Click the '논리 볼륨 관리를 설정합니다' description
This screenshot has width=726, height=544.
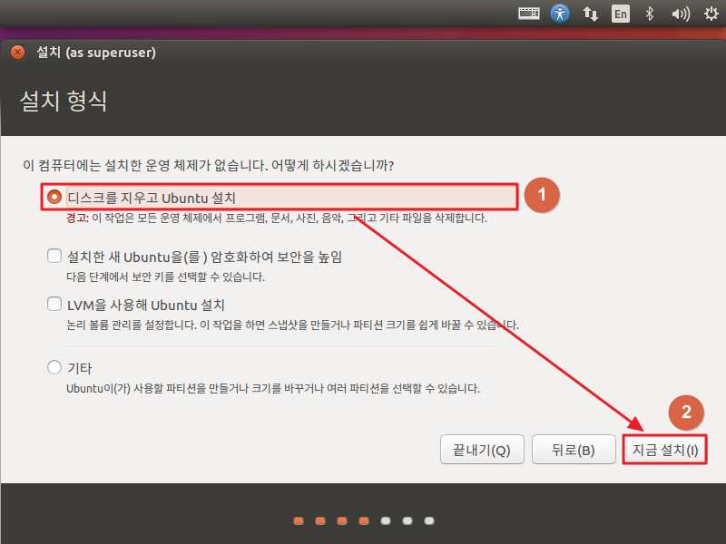point(132,325)
